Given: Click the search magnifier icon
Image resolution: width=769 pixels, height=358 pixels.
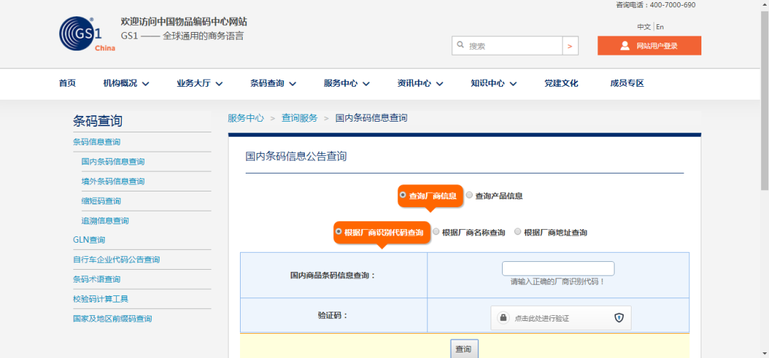Looking at the screenshot, I should tap(461, 45).
